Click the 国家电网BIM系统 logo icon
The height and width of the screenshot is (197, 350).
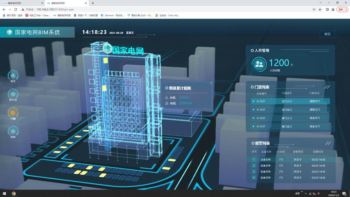[x=9, y=32]
